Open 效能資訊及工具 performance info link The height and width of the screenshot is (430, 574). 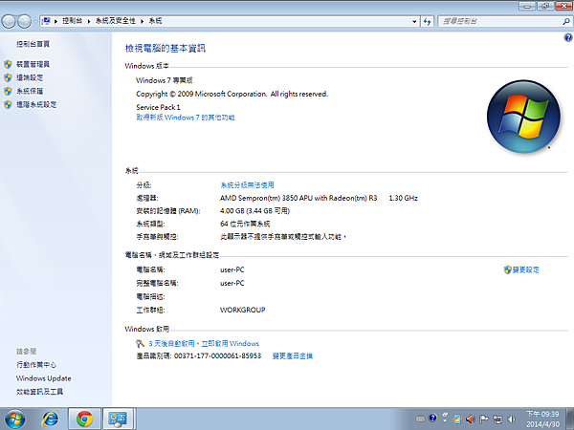click(x=39, y=392)
